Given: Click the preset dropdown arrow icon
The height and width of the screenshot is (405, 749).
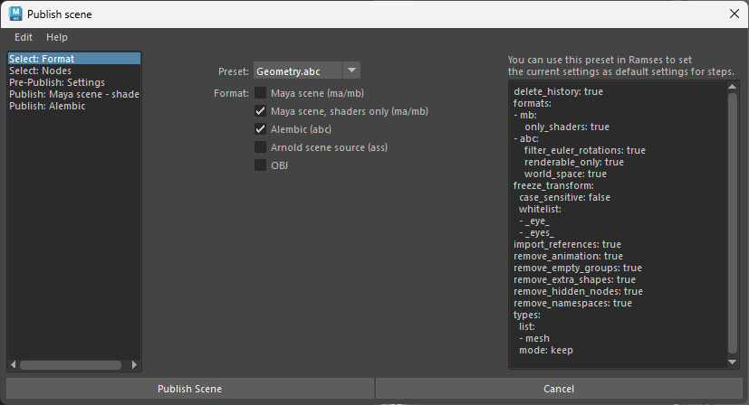Looking at the screenshot, I should [x=351, y=71].
